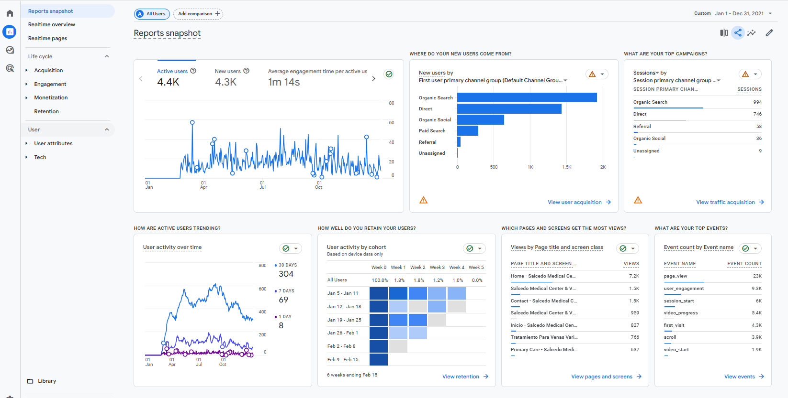Open the Insights sparkline icon
Screen dimensions: 788x398
click(752, 33)
